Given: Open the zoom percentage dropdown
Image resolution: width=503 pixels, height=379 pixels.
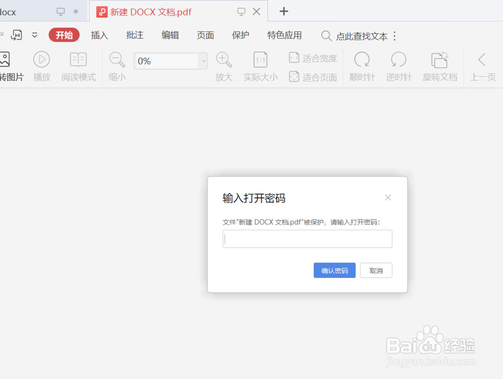Looking at the screenshot, I should tap(204, 61).
